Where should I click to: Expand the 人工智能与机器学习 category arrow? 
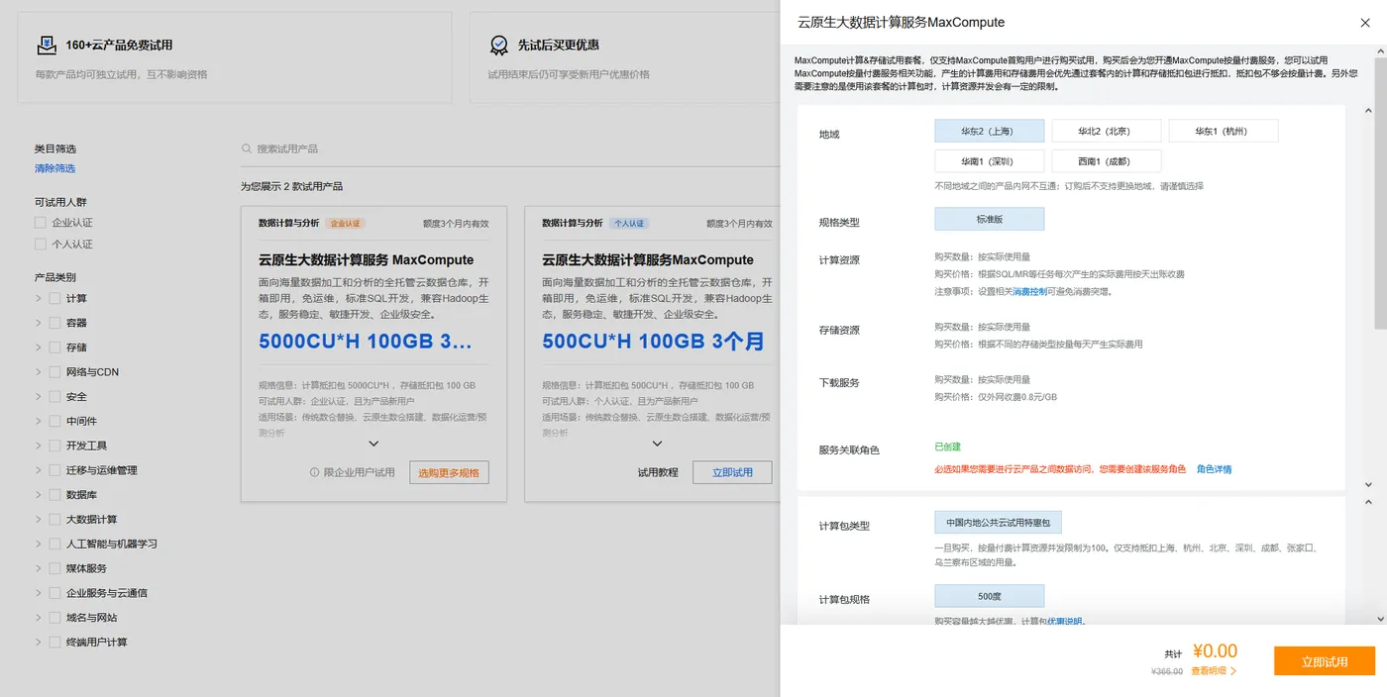click(x=39, y=544)
